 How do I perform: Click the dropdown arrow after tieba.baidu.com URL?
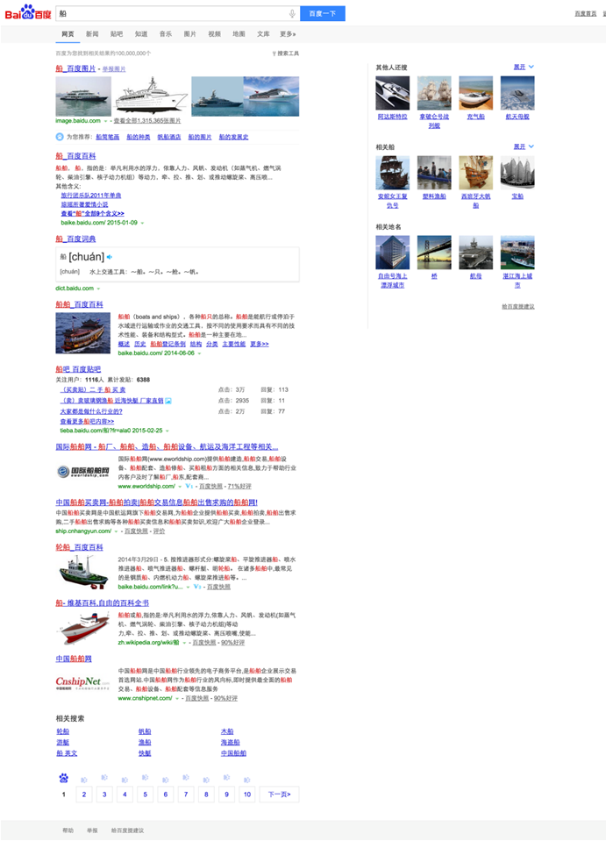168,431
